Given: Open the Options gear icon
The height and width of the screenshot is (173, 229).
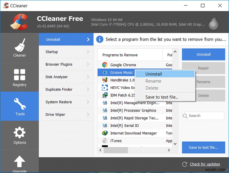Looking at the screenshot, I should coord(20,132).
